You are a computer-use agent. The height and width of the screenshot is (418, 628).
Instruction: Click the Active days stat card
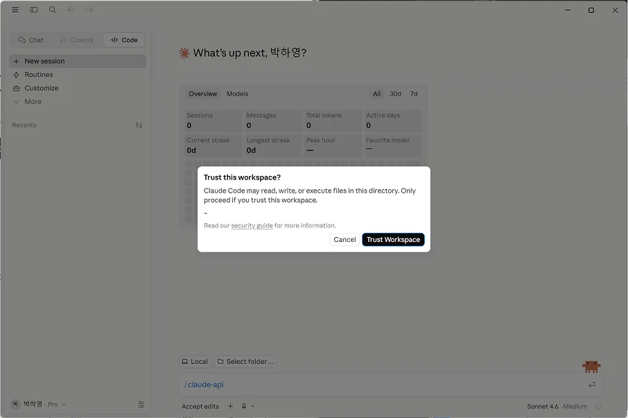(x=392, y=121)
